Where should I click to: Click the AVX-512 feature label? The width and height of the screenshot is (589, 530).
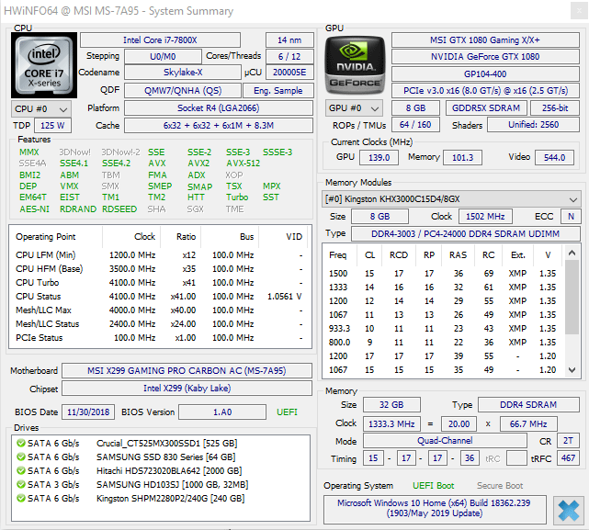(x=243, y=164)
